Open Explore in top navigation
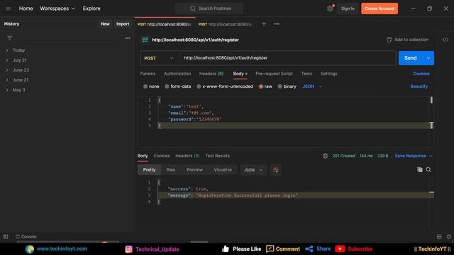The width and height of the screenshot is (454, 255). (92, 8)
